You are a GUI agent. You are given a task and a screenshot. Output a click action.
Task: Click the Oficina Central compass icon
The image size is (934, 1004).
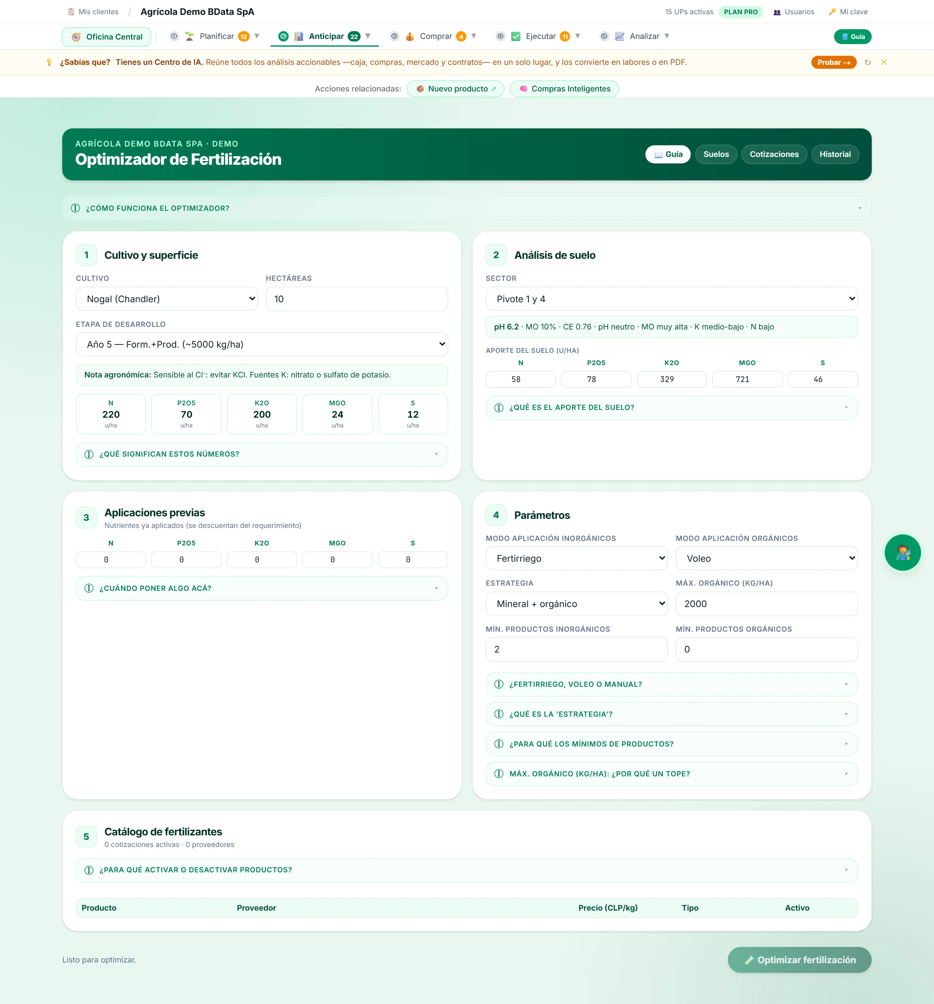76,37
